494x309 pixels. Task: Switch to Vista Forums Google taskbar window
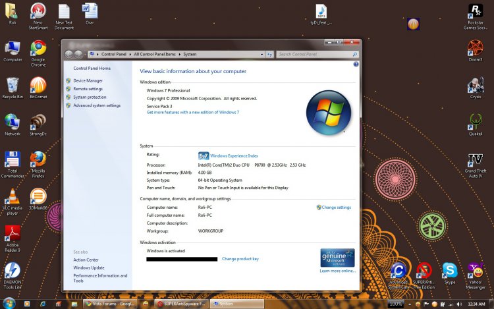click(110, 304)
